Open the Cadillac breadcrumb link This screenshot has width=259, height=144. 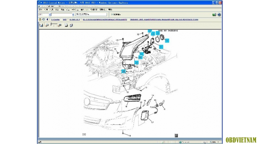[55, 20]
